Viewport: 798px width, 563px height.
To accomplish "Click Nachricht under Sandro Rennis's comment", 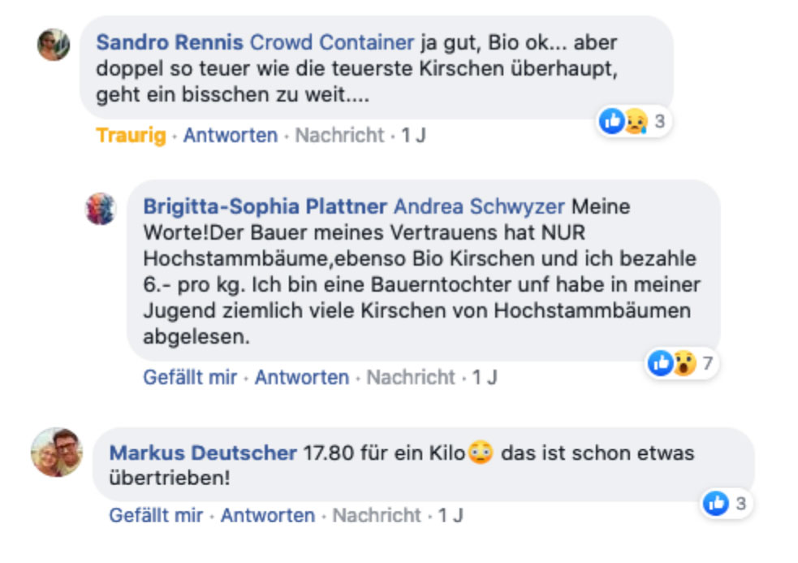I will click(x=339, y=135).
